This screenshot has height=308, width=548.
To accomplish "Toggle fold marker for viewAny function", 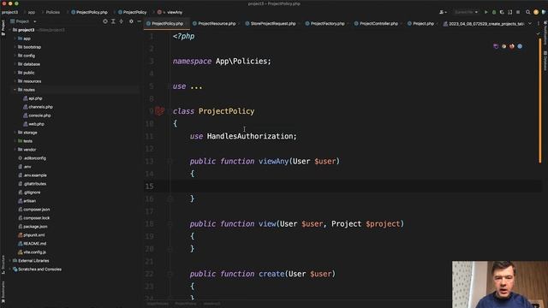I will 170,162.
